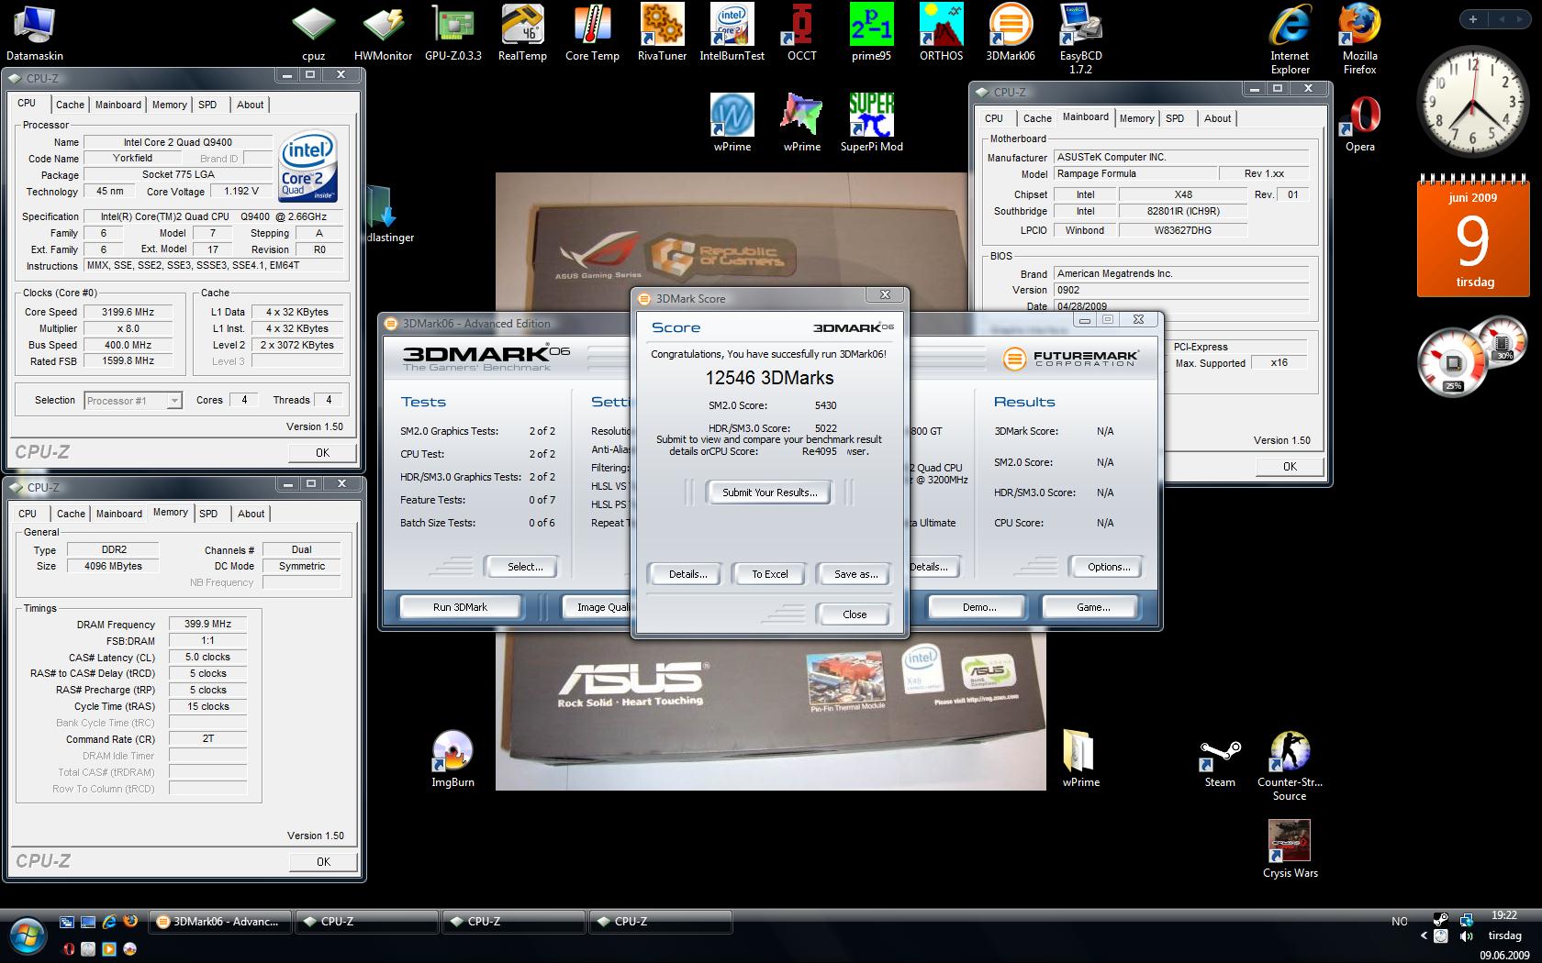Click OK in the top-left CPU-Z window
Viewport: 1542px width, 963px height.
322,452
